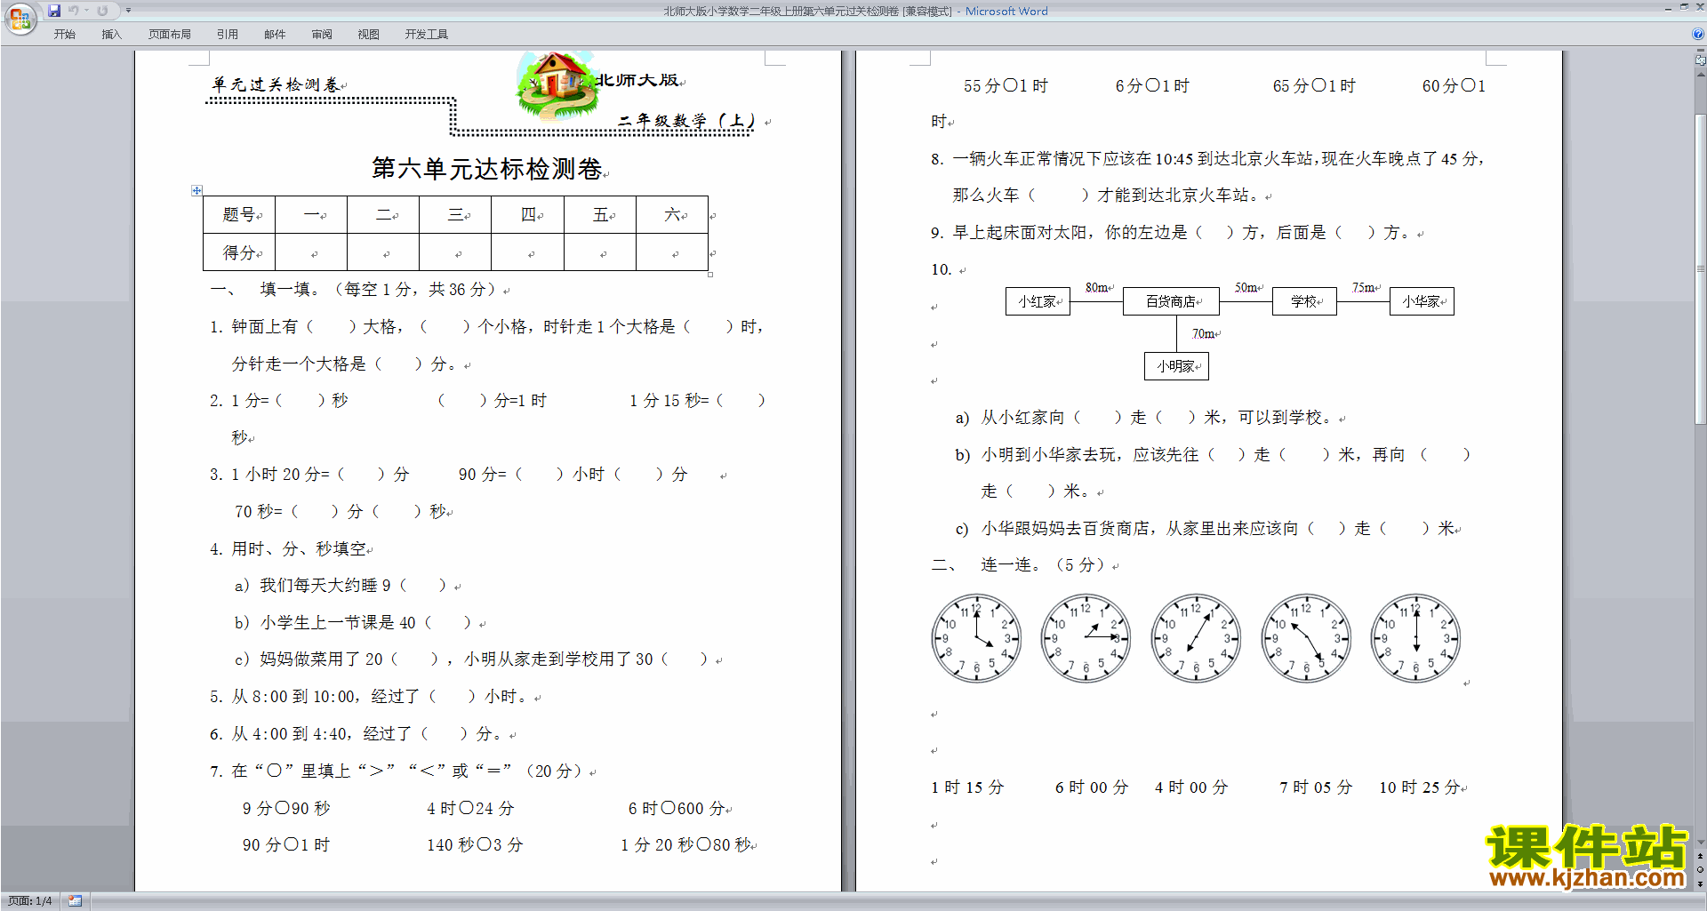Screen dimensions: 1707x911
Task: Open the 开始 ribbon tab
Action: [64, 35]
